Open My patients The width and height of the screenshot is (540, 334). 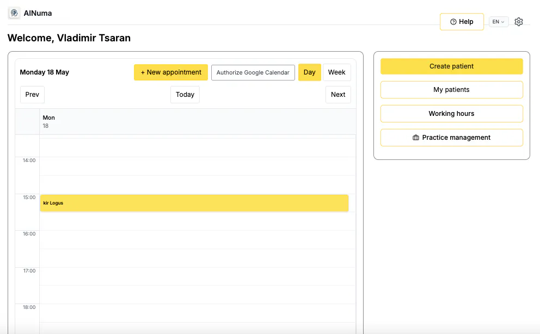click(451, 90)
